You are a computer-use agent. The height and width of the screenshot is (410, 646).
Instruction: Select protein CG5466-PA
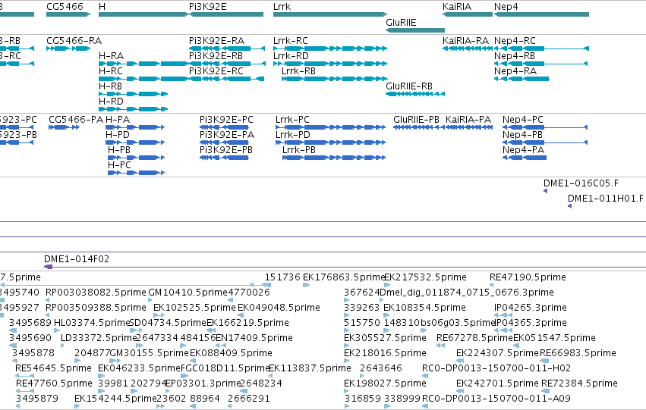pyautogui.click(x=64, y=127)
